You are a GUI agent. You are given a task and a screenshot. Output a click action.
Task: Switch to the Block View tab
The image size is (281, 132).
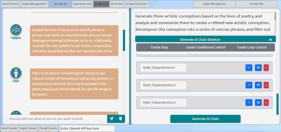[117, 4]
